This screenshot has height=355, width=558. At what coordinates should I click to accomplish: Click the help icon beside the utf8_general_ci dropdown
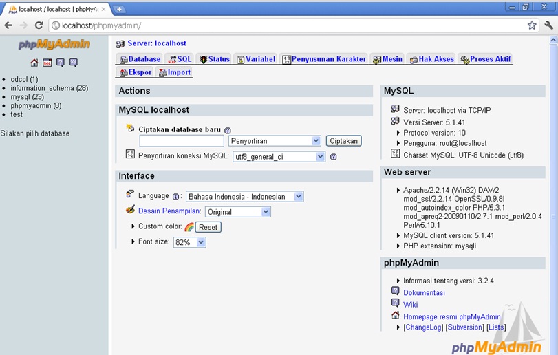[333, 157]
